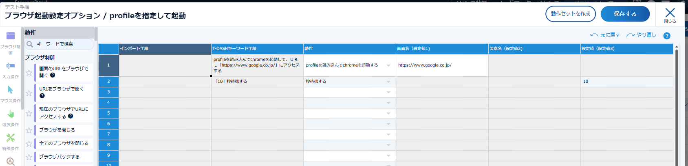688x166 pixels.
Task: Select the row 1 インポート手順 cell
Action: coord(165,65)
